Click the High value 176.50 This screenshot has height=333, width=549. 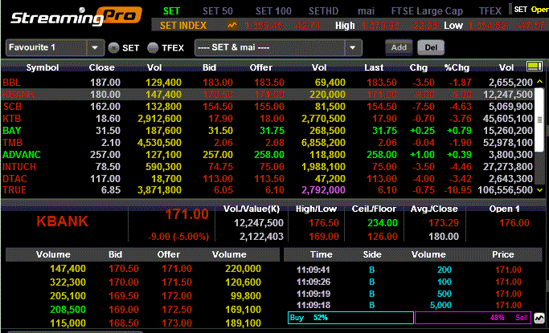pyautogui.click(x=323, y=223)
